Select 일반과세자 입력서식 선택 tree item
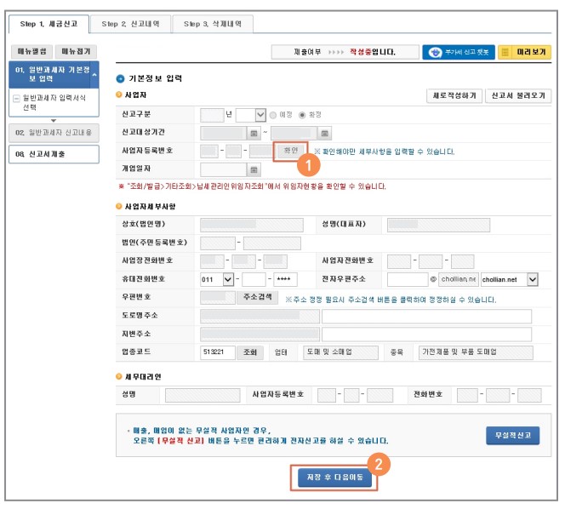Viewport: 565px width, 509px height. (54, 102)
